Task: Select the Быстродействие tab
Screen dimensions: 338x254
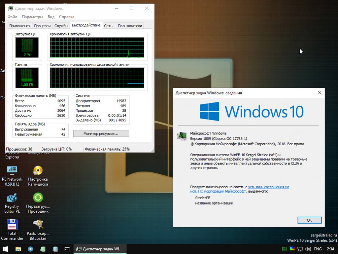Action: click(x=86, y=25)
